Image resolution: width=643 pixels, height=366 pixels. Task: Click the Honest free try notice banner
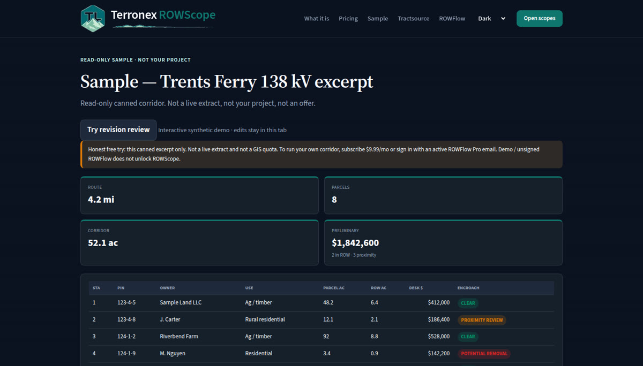pos(322,154)
